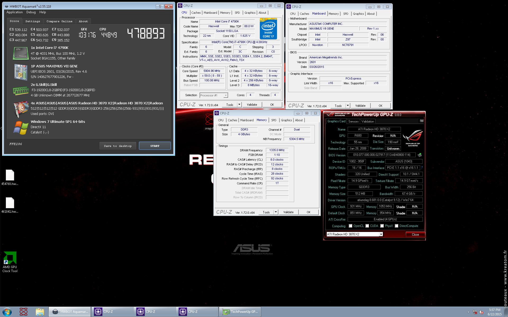Image resolution: width=508 pixels, height=317 pixels.
Task: Click Save to desktop button in Aquamark
Action: point(118,146)
